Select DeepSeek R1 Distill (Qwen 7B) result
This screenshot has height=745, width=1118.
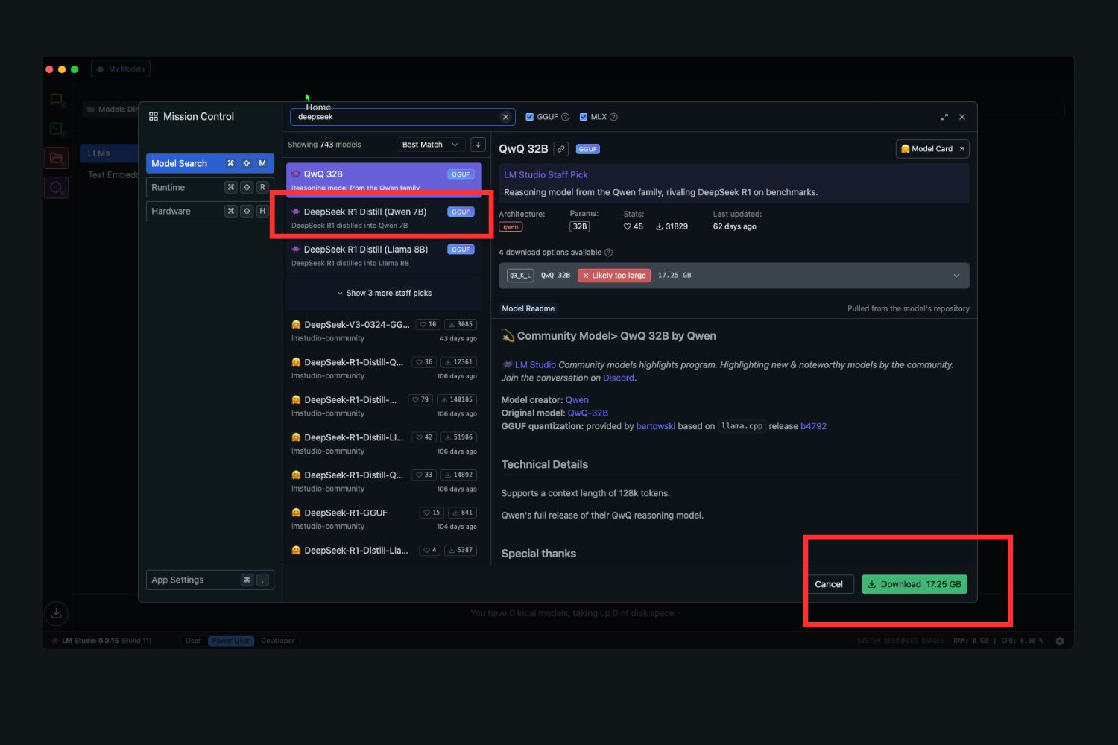click(x=385, y=218)
